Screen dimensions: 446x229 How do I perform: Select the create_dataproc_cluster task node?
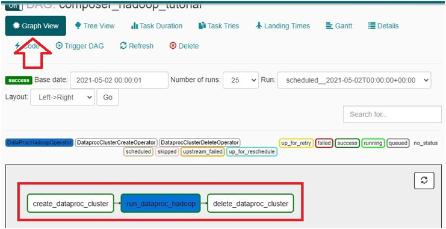(x=70, y=203)
